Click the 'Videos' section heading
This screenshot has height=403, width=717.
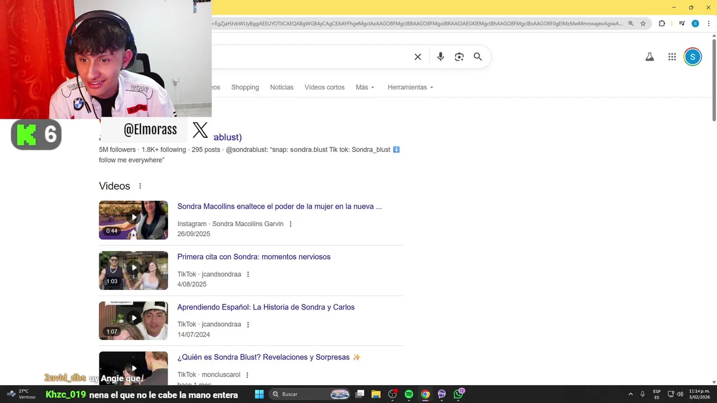(114, 186)
